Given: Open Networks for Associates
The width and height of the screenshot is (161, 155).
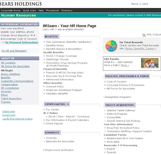Looking at the screenshot, I should tap(60, 141).
